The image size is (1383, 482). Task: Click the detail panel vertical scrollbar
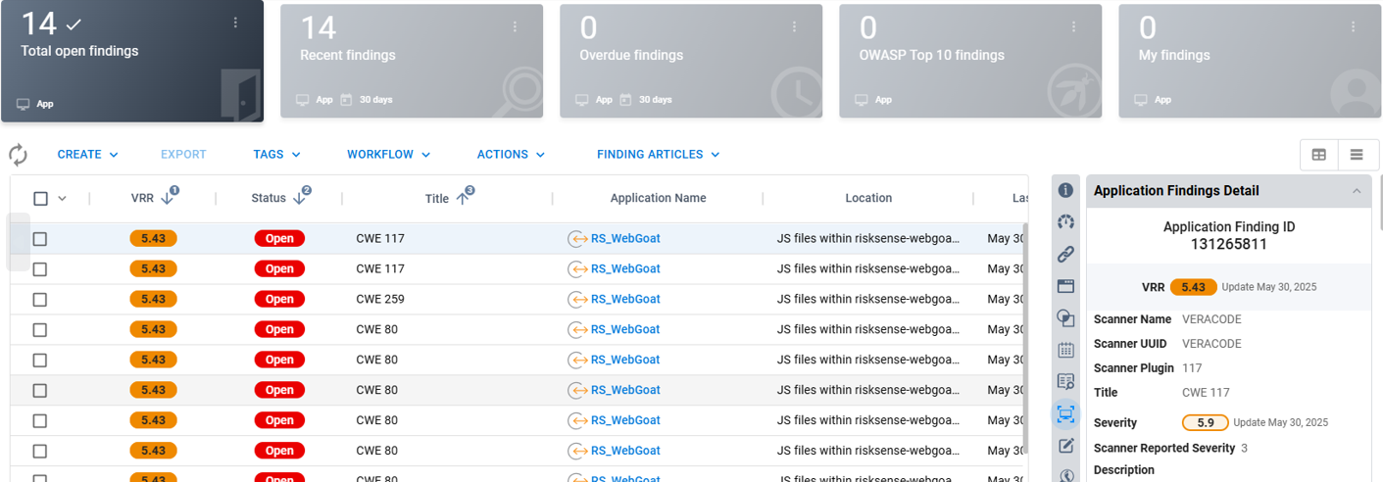1379,203
